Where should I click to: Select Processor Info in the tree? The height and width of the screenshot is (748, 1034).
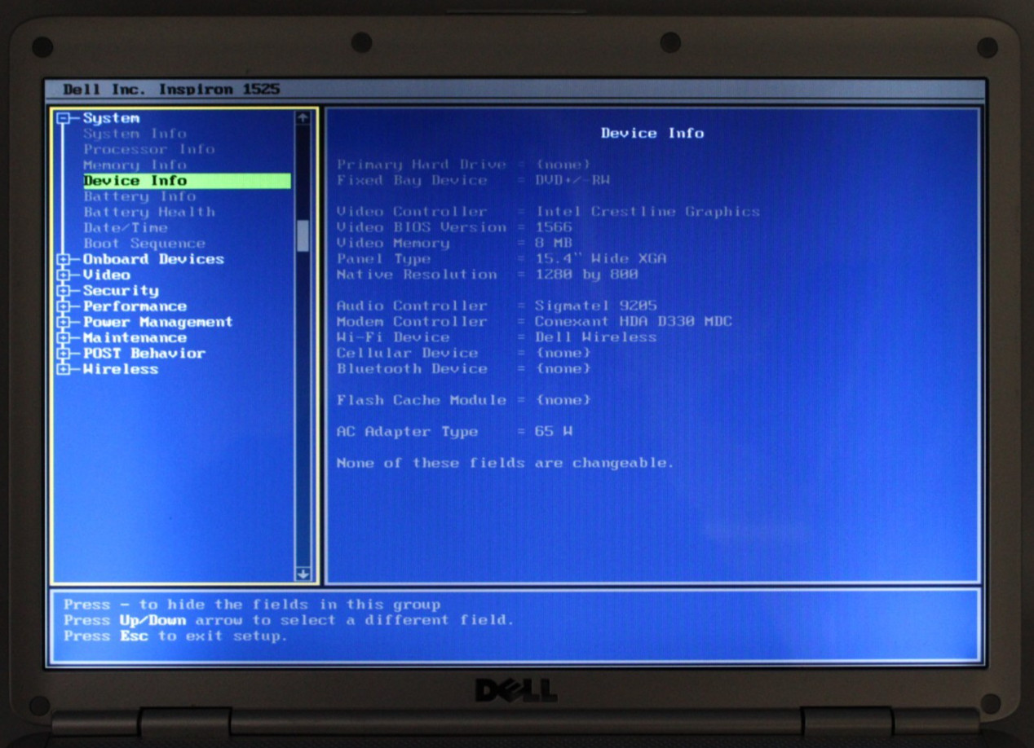[148, 149]
